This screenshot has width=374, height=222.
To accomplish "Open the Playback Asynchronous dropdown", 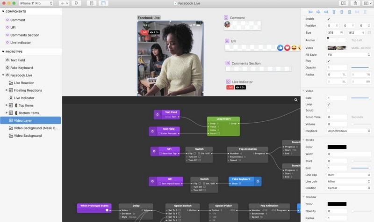I will coord(349,131).
